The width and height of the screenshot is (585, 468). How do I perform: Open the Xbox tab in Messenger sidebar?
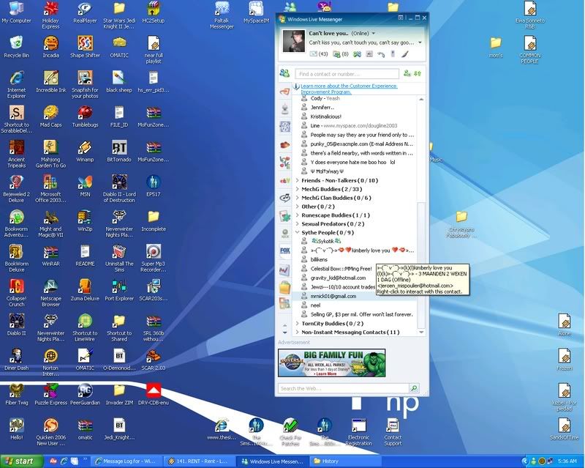pos(285,234)
